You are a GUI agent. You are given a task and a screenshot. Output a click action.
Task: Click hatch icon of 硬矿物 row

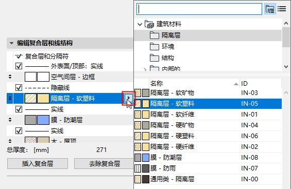pos(138,125)
